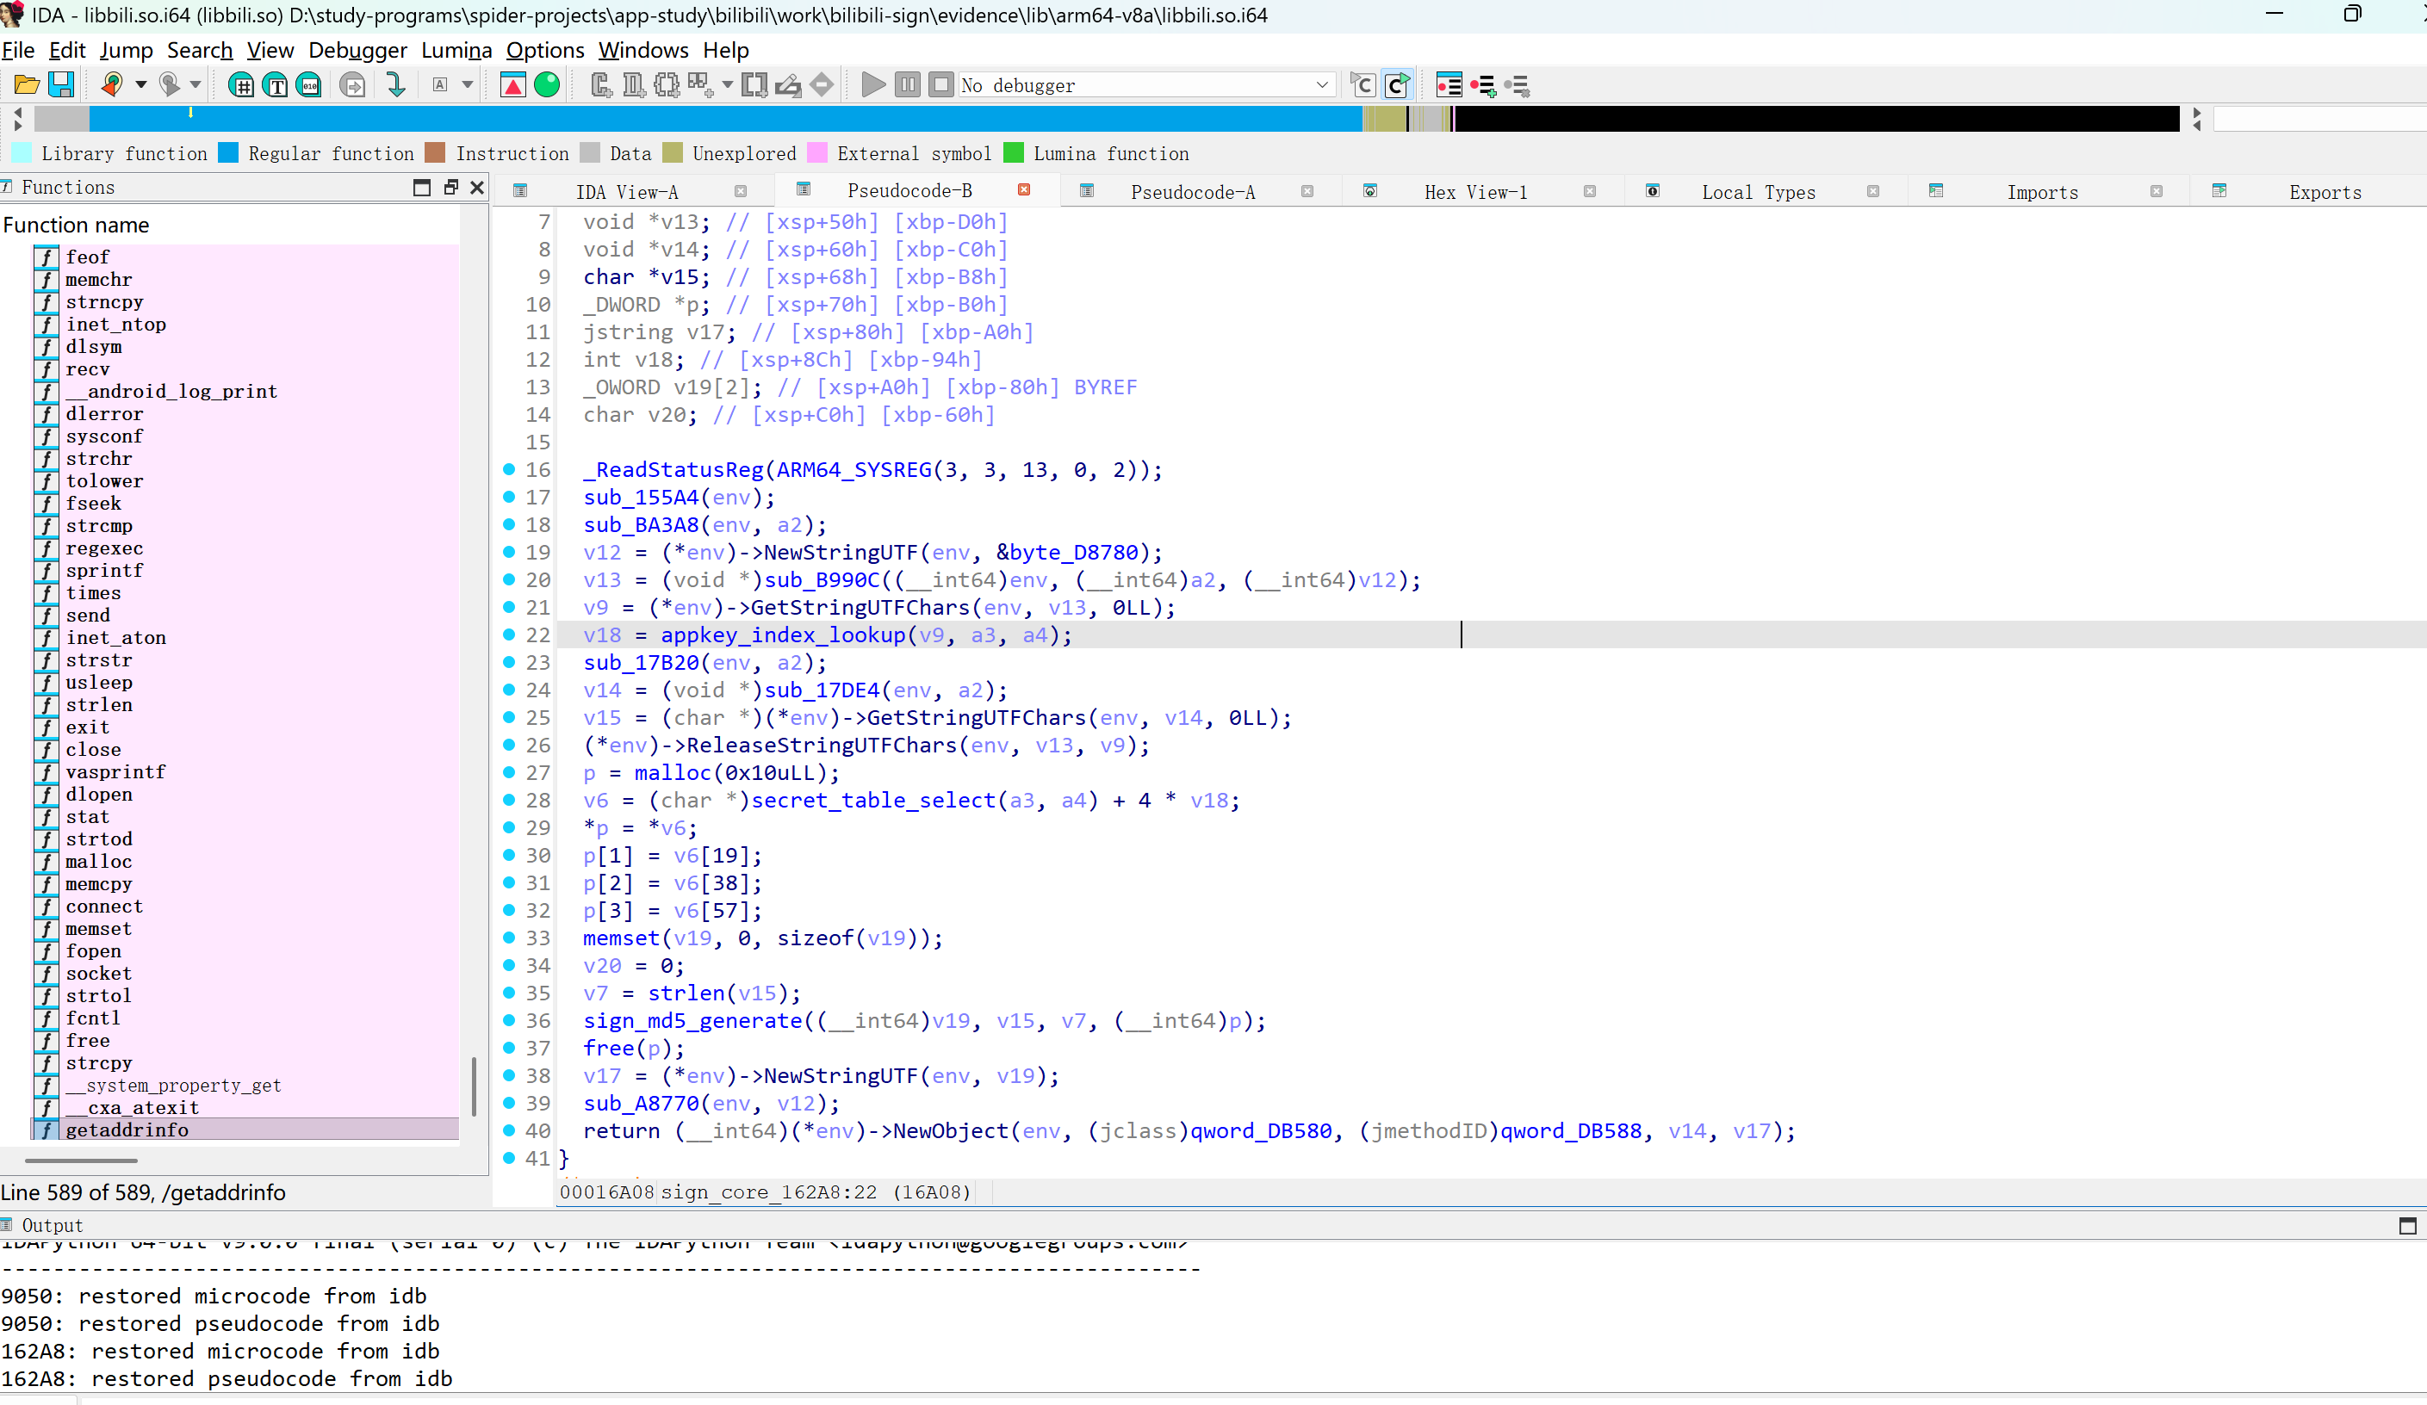
Task: Click the brackets '[]+' toolbar icon
Action: click(x=755, y=84)
